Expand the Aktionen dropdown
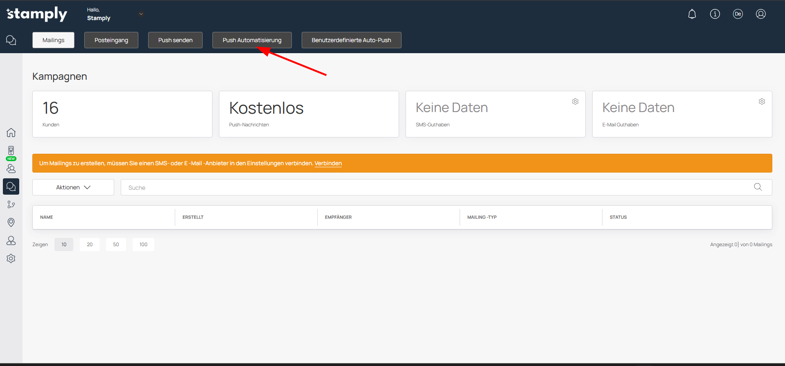This screenshot has height=366, width=785. (x=73, y=187)
